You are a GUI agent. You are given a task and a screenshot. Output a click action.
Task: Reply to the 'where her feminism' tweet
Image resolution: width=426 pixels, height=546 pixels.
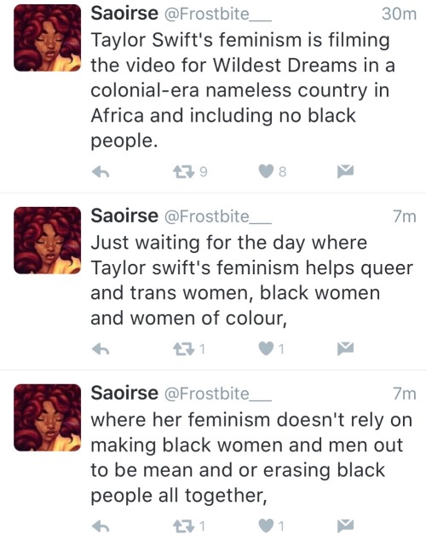coord(101,526)
